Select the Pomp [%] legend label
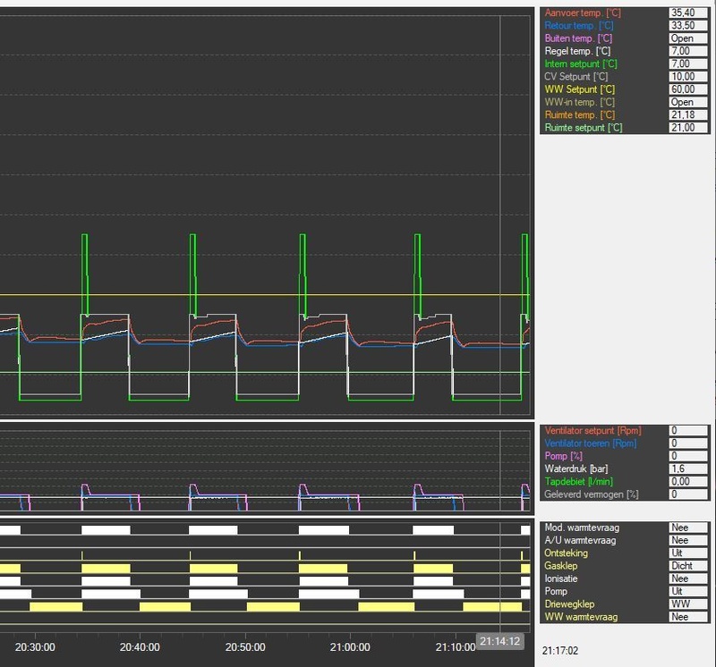The width and height of the screenshot is (716, 667). click(564, 456)
